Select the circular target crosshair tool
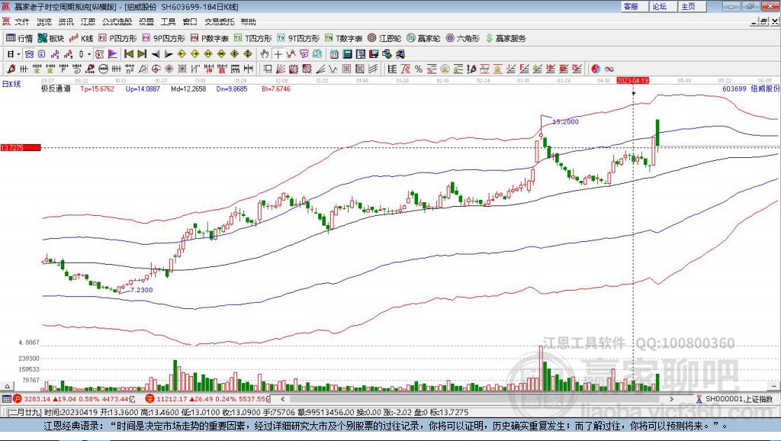The image size is (781, 441). (155, 69)
